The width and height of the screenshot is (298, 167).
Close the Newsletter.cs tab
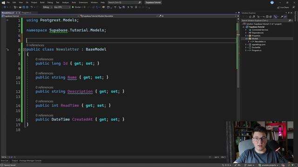coord(20,13)
